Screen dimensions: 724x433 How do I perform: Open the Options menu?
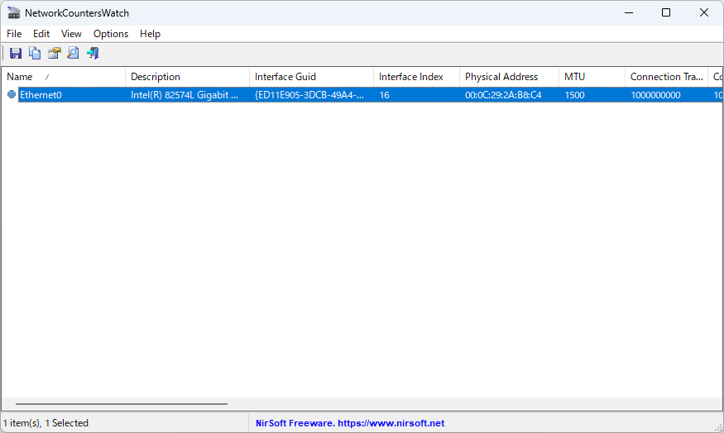111,34
